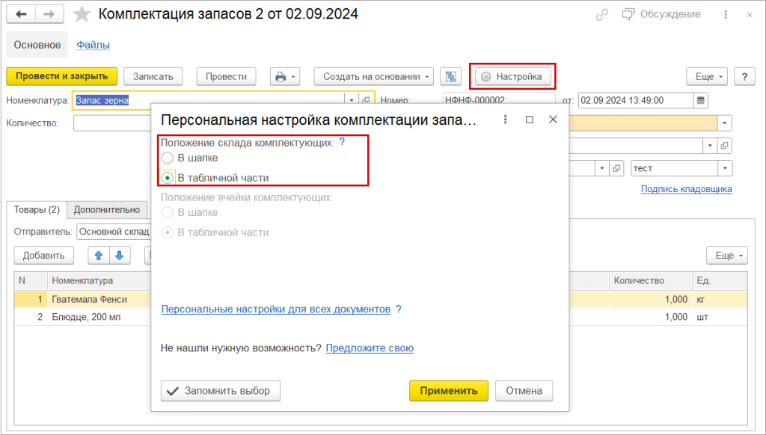Select the 'В шапке' warehouse position option
The width and height of the screenshot is (766, 435).
click(x=168, y=158)
